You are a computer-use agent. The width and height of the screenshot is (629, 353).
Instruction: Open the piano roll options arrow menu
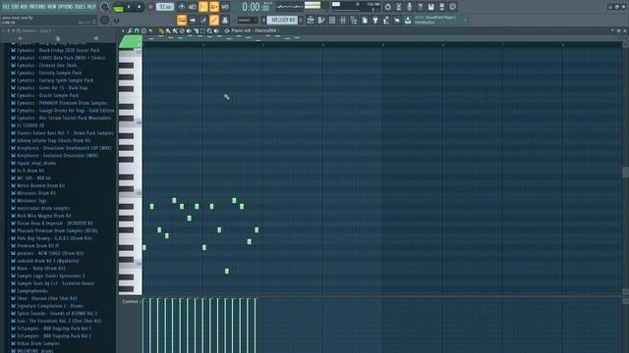click(123, 30)
